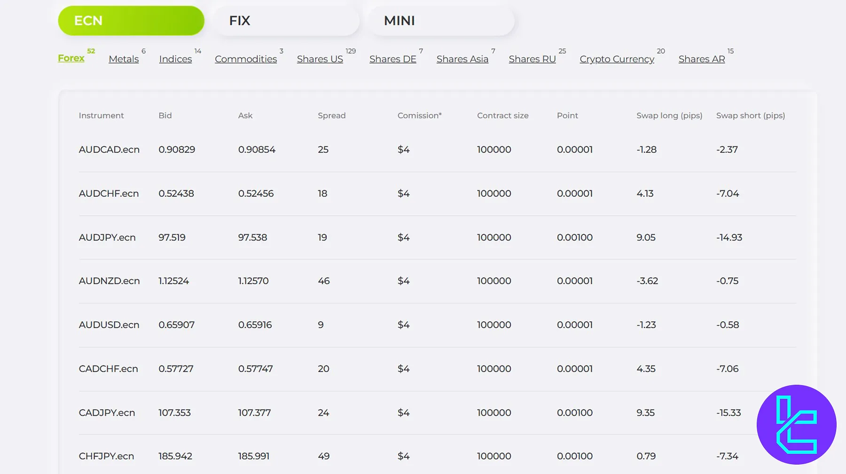The width and height of the screenshot is (846, 474).
Task: Open the Shares RU category
Action: point(532,59)
